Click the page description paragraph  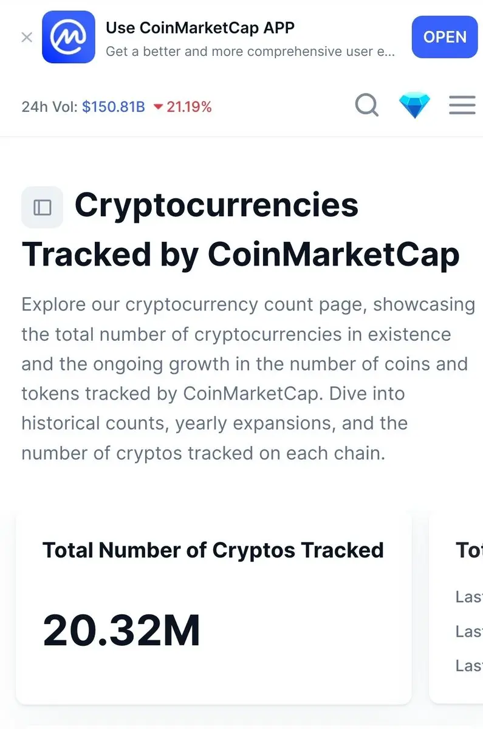[x=248, y=378]
